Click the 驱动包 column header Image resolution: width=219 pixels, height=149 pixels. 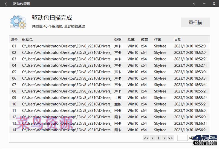tap(27, 39)
